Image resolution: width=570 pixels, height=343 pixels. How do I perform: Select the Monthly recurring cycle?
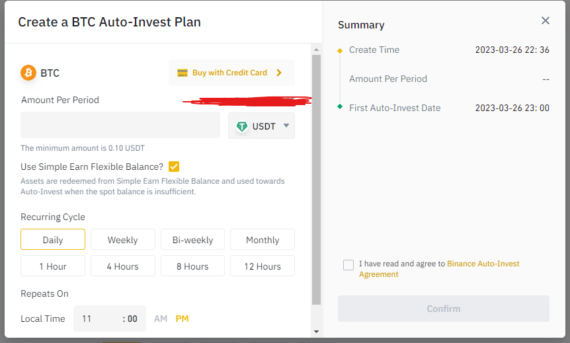click(263, 239)
